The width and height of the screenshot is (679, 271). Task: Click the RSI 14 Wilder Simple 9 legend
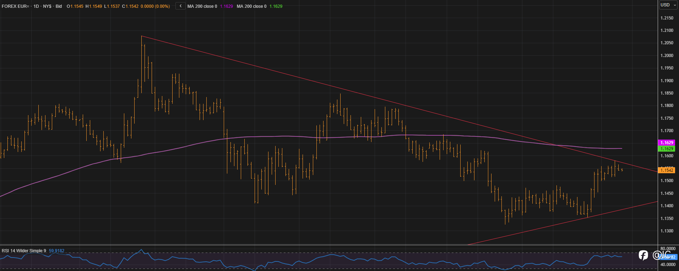point(24,251)
